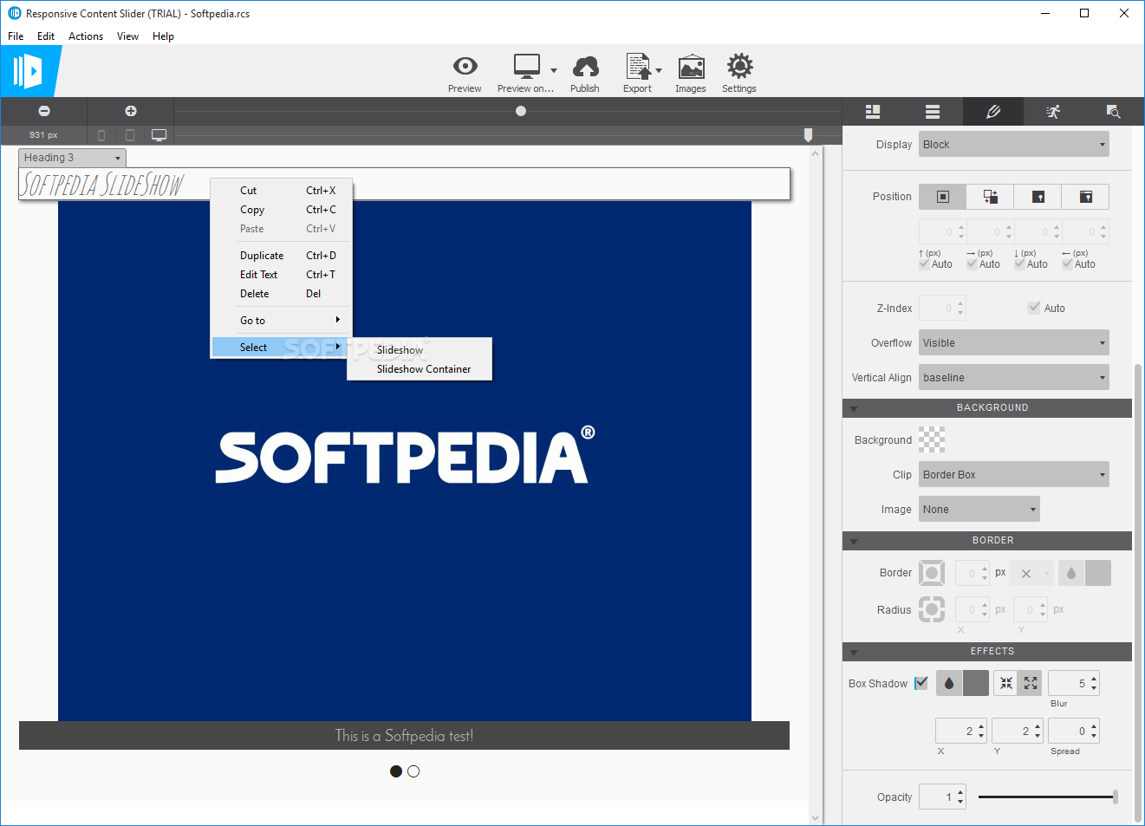Select the phone device preview icon
Image resolution: width=1145 pixels, height=826 pixels.
coord(101,135)
